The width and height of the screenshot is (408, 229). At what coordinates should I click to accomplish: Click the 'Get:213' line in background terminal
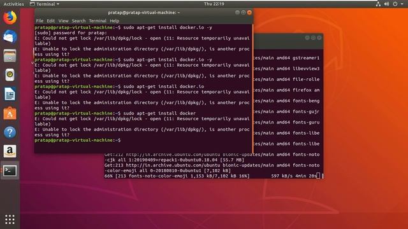[x=212, y=165]
